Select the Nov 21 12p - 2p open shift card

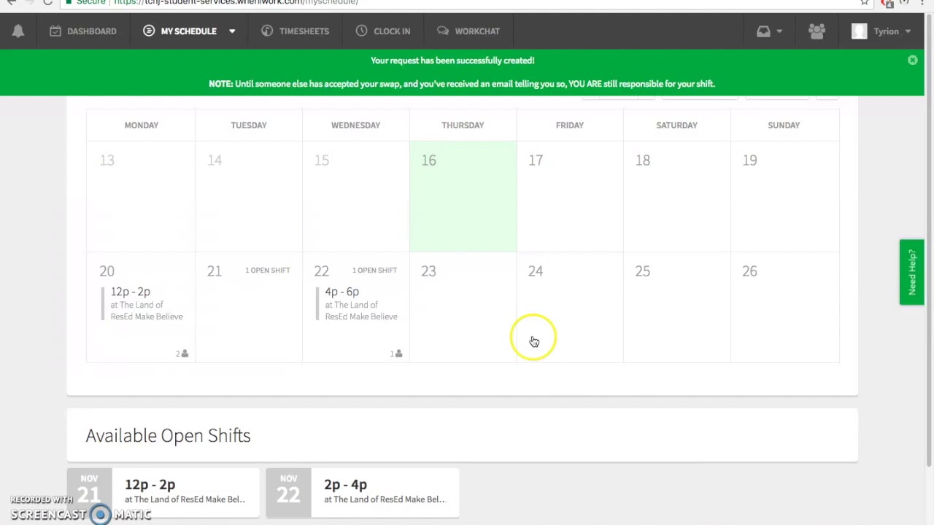click(163, 491)
